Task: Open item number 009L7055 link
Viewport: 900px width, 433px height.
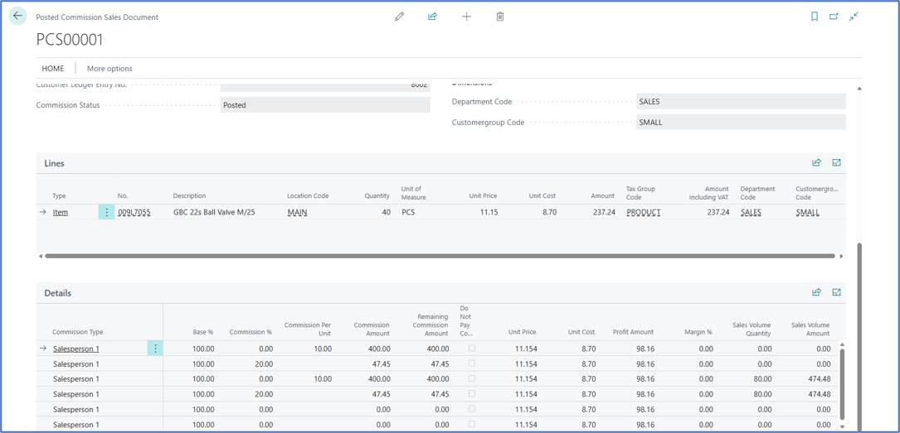Action: (134, 212)
